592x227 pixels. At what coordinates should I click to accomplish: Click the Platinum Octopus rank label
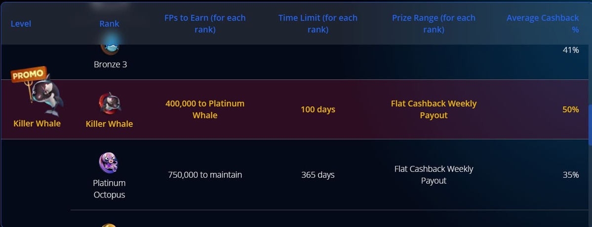coord(109,189)
